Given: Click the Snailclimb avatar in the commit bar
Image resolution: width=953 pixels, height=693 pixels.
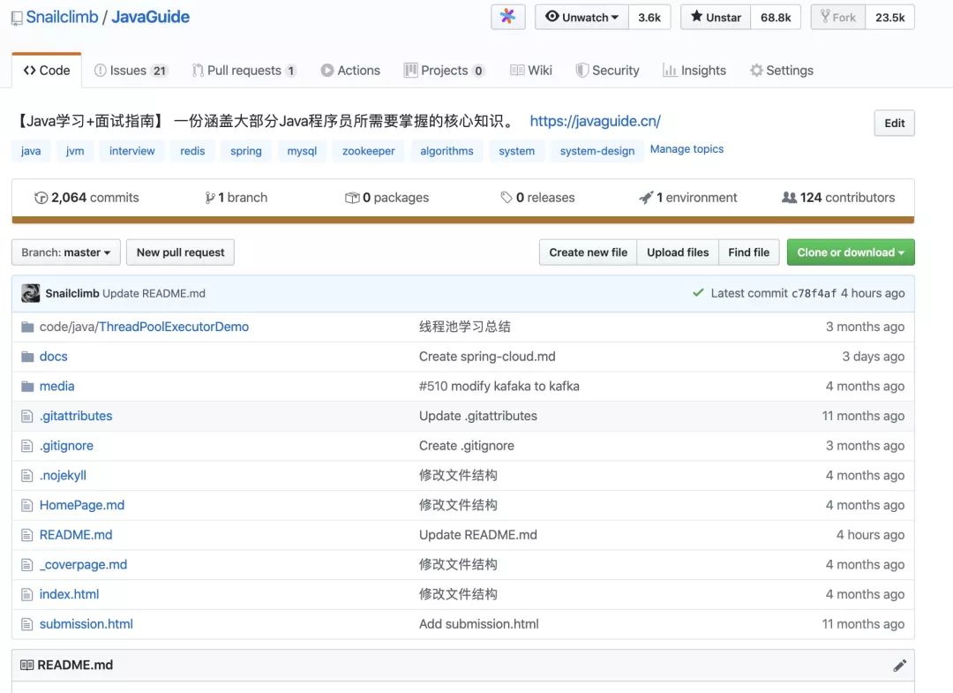Looking at the screenshot, I should [30, 293].
